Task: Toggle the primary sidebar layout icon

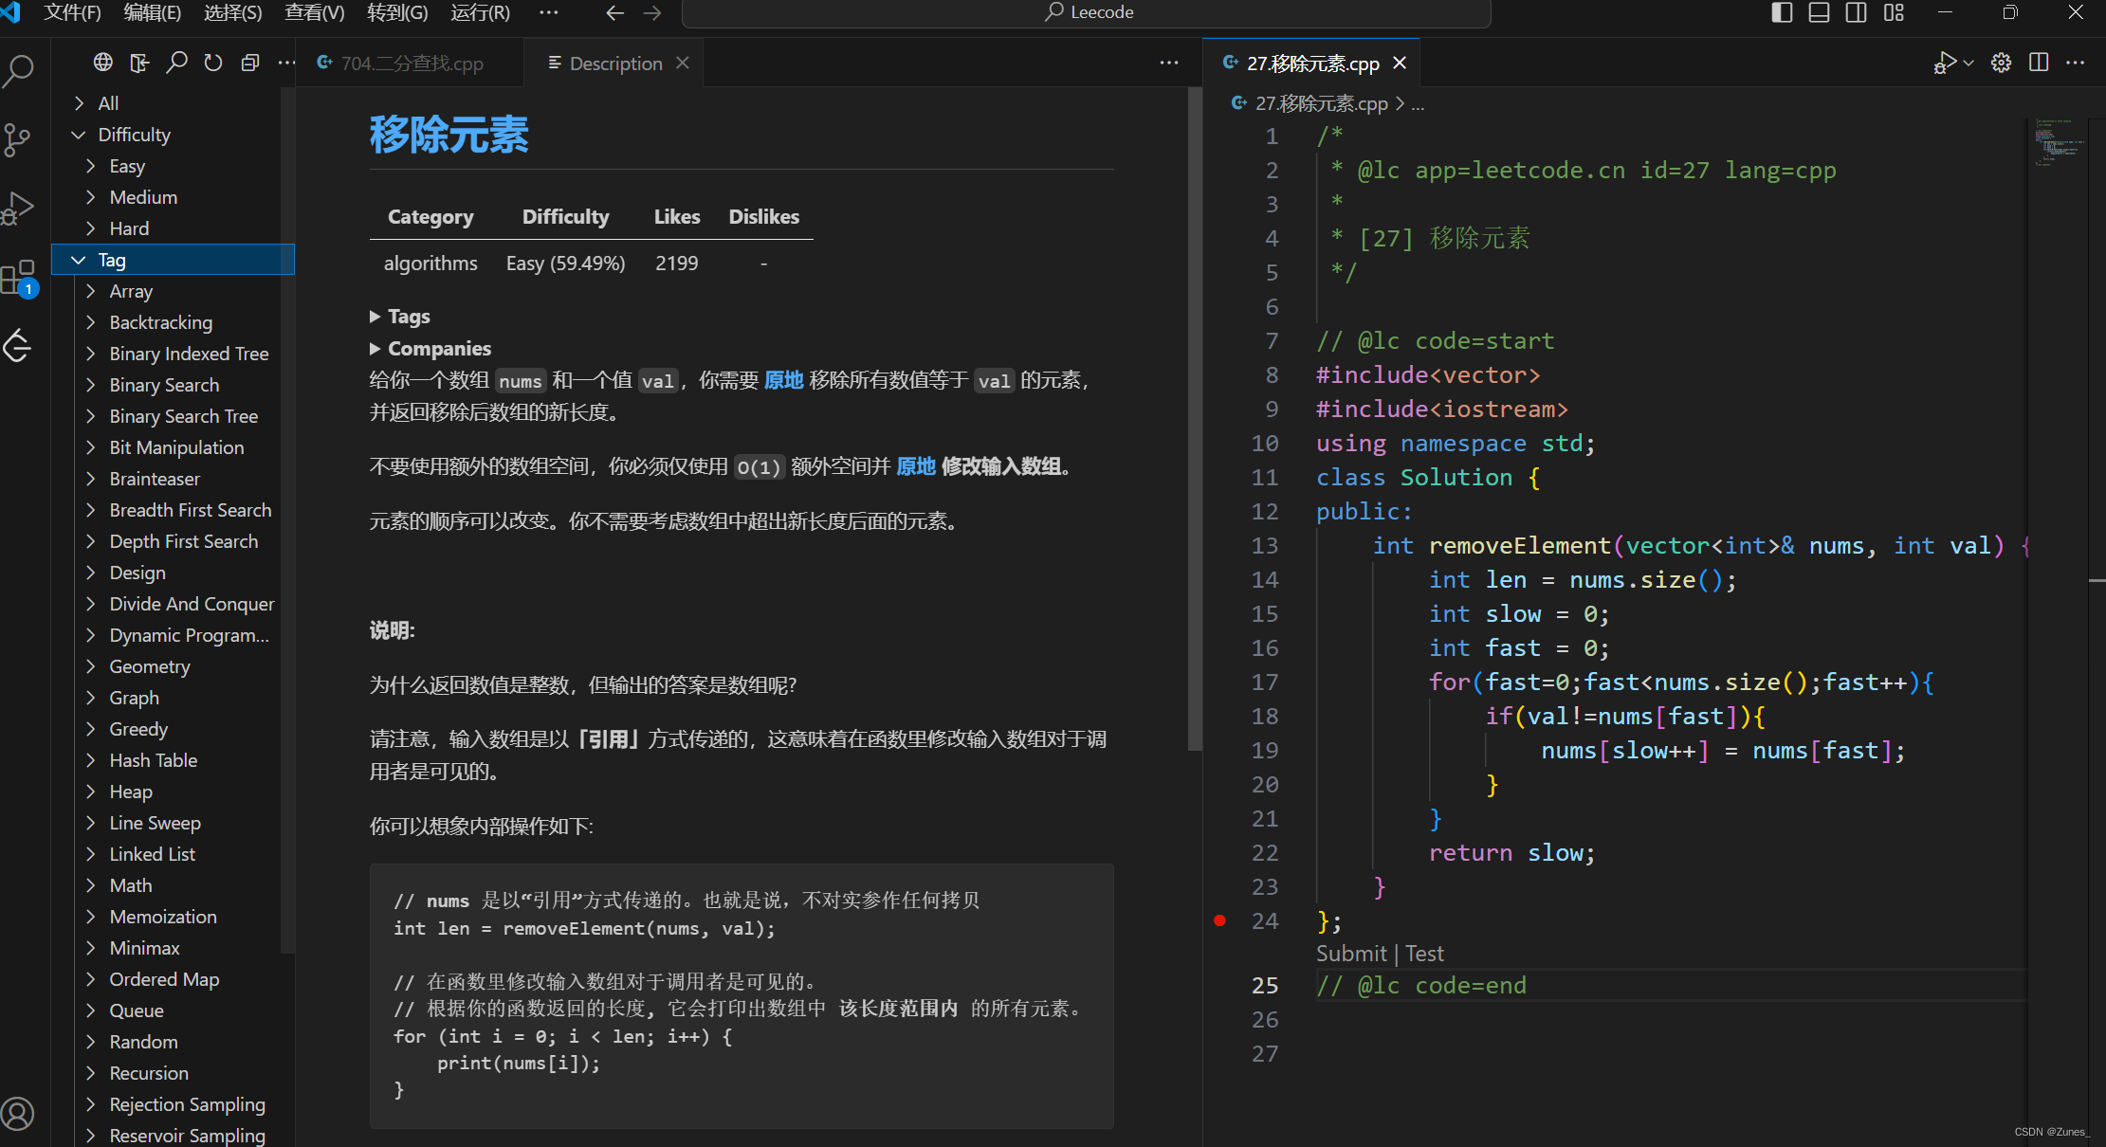Action: coord(1782,12)
